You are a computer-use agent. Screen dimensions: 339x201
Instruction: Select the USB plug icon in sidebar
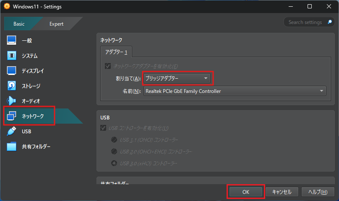coord(11,131)
